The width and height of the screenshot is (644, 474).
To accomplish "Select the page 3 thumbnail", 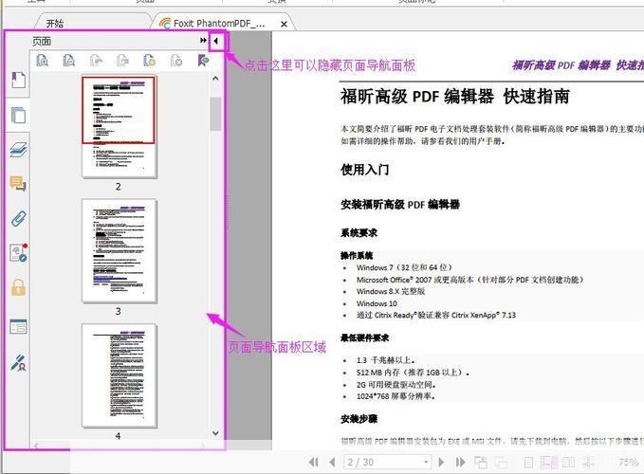I will click(120, 251).
